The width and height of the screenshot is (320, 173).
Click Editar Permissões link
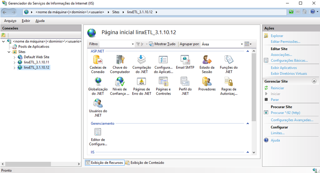click(285, 42)
